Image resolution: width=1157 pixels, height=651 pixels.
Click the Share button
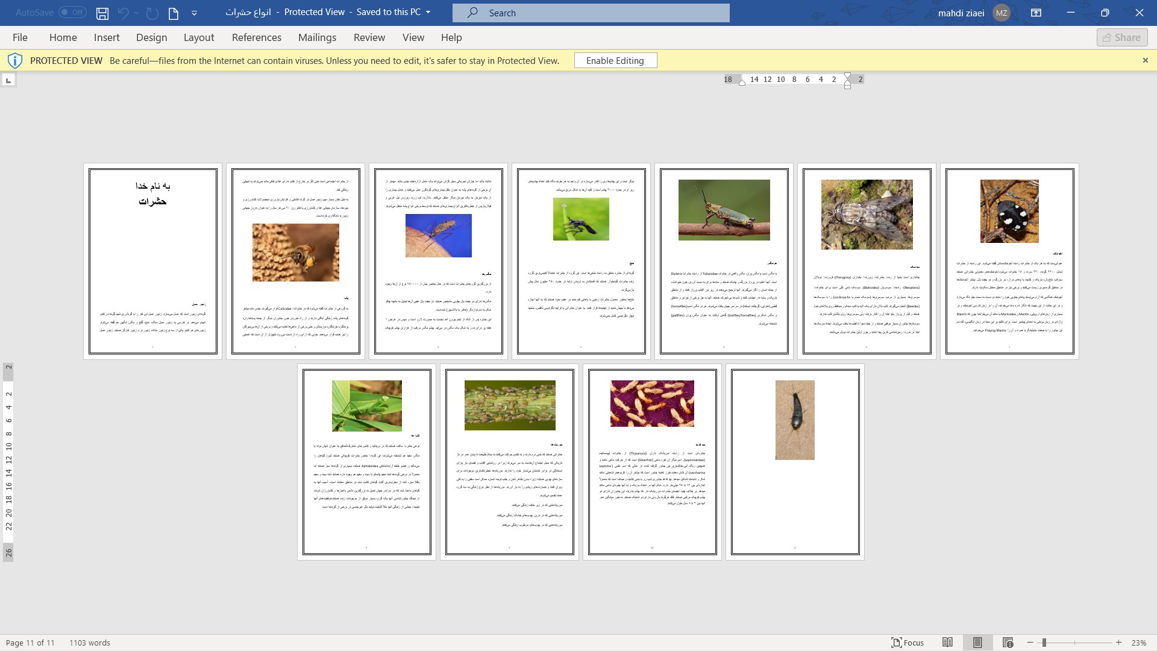[1122, 37]
